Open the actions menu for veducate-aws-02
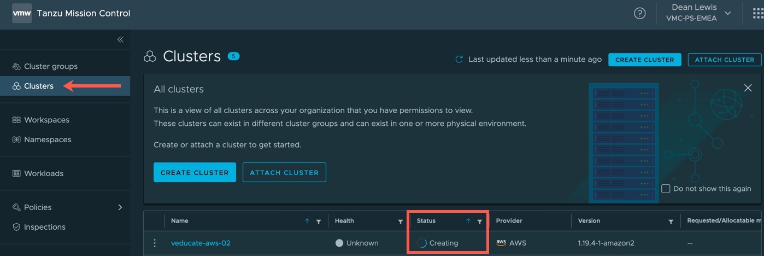 pos(155,243)
